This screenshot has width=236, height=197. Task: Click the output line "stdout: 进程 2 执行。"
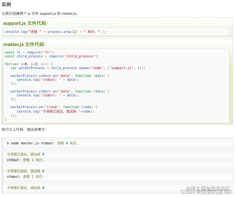click(26, 177)
